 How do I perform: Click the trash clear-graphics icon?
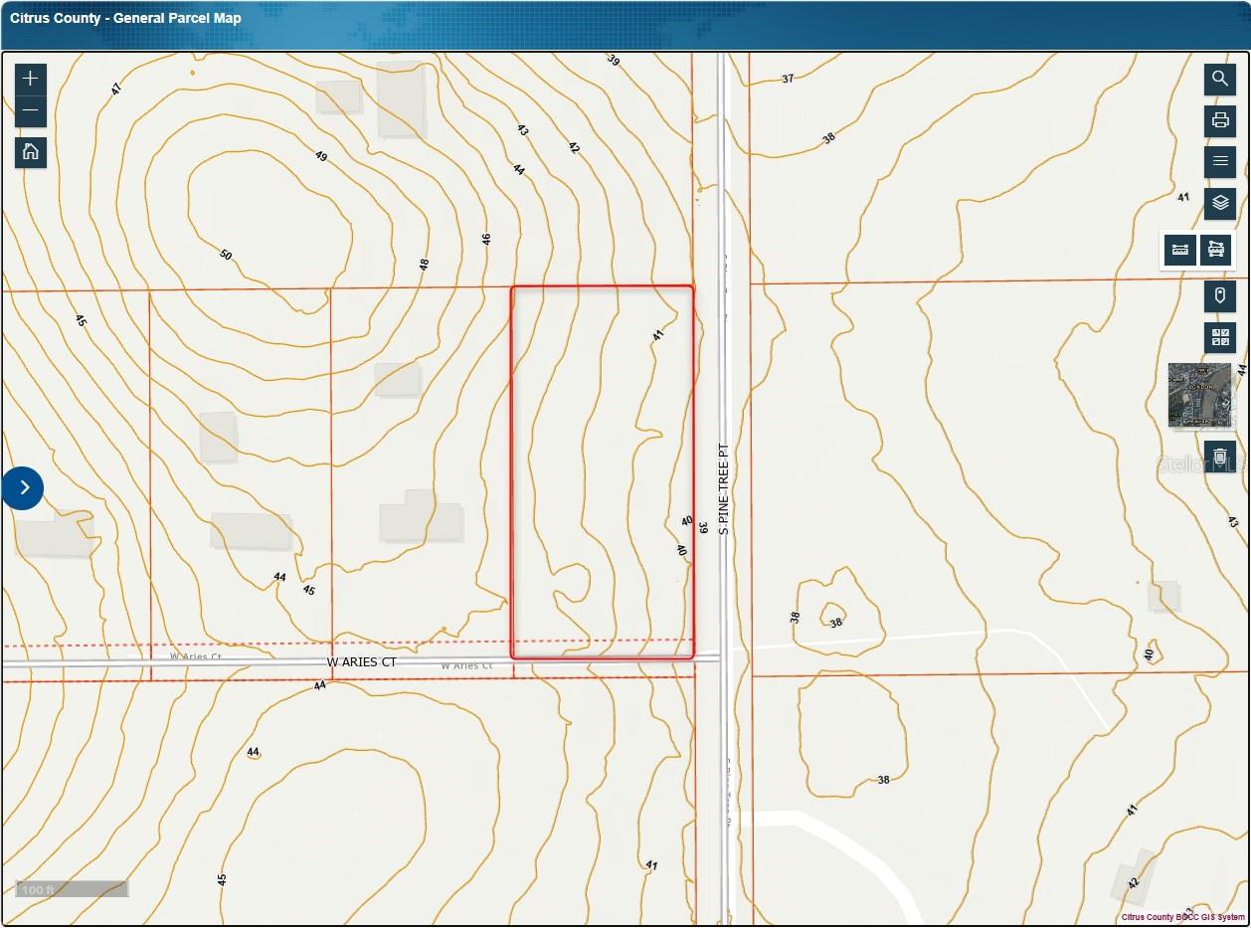[x=1220, y=457]
